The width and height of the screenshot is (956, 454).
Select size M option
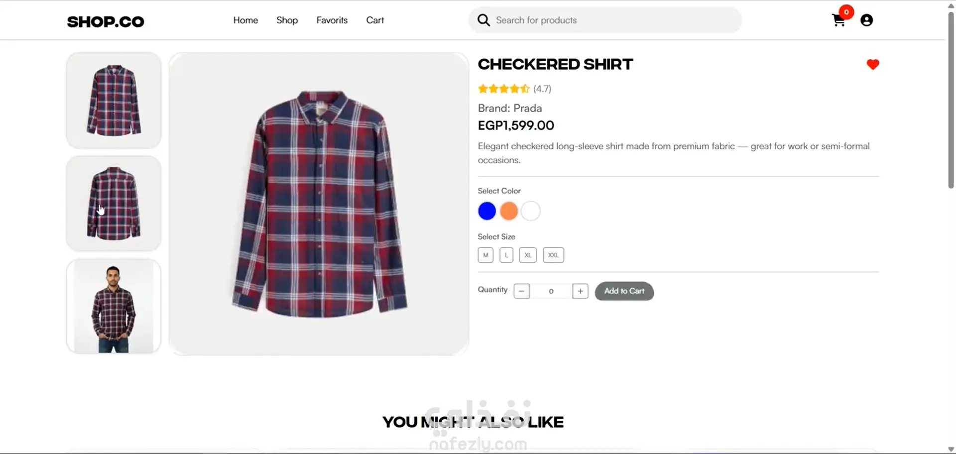pyautogui.click(x=485, y=255)
